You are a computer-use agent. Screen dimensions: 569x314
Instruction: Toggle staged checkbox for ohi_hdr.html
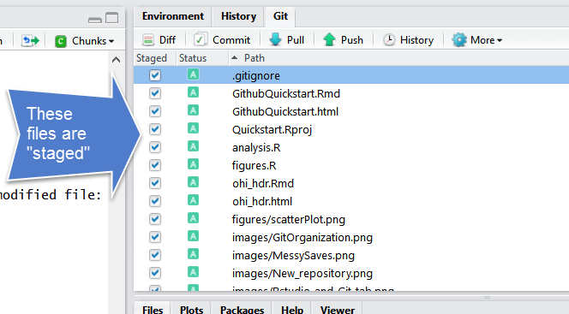tap(155, 201)
